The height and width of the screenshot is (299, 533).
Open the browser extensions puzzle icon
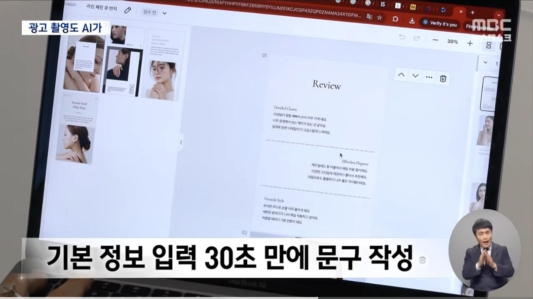click(x=395, y=19)
